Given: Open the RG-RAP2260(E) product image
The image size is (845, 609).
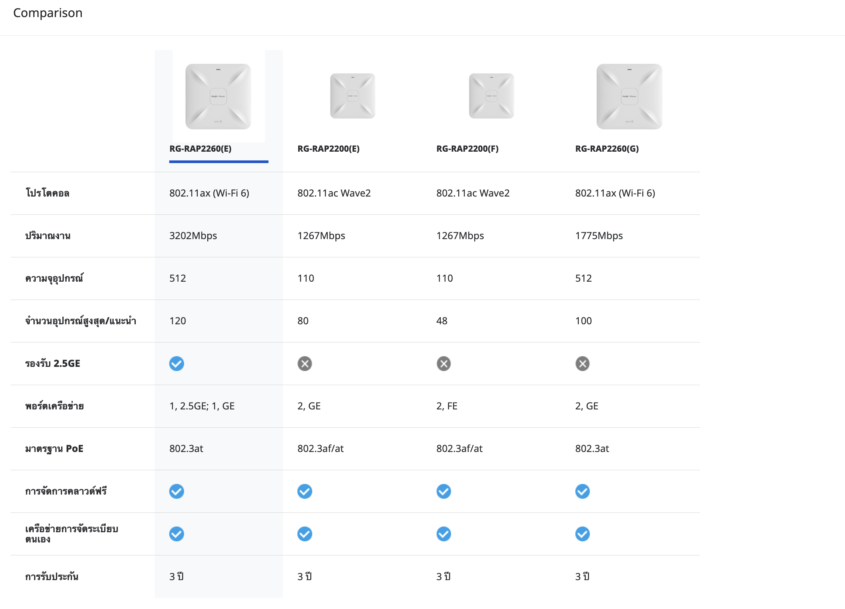Looking at the screenshot, I should coord(218,97).
